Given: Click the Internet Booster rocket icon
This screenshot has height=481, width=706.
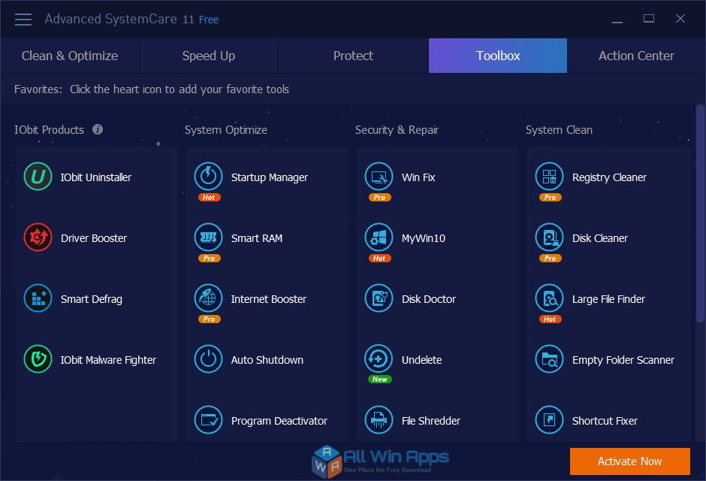Looking at the screenshot, I should (x=209, y=298).
